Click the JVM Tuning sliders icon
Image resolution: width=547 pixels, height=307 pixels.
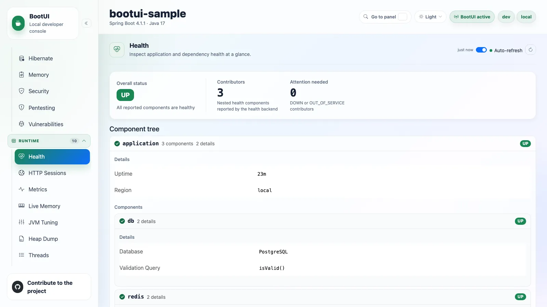[x=22, y=222]
